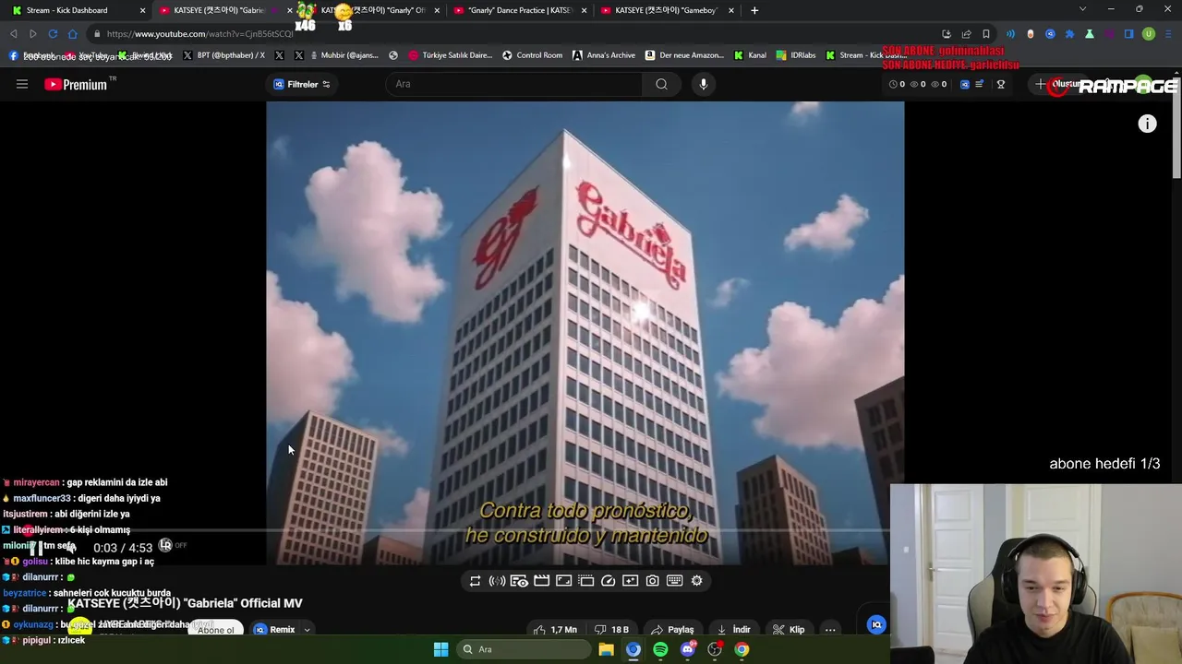Open Der neue Amazon bookmark
This screenshot has height=664, width=1182.
(x=684, y=55)
